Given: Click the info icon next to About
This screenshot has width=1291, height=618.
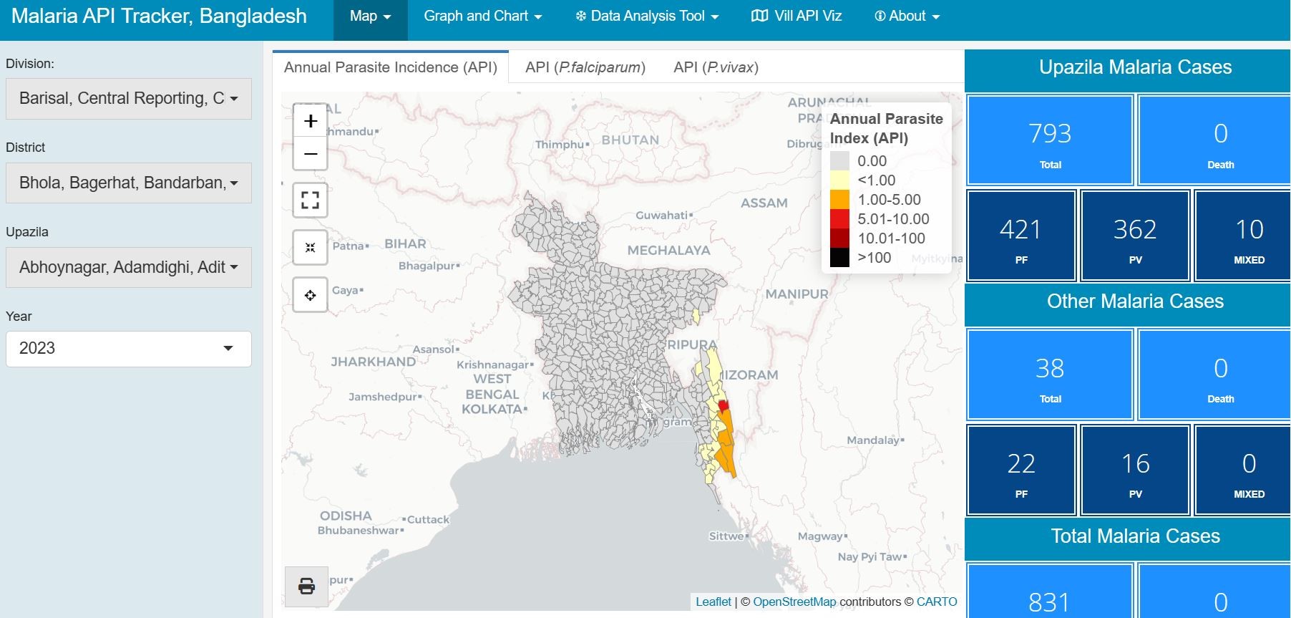Looking at the screenshot, I should (x=880, y=16).
